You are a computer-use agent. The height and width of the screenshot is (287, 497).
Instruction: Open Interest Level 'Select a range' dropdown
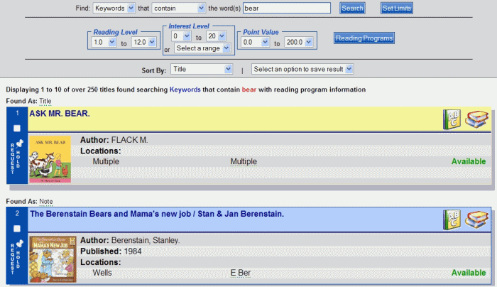(x=202, y=48)
